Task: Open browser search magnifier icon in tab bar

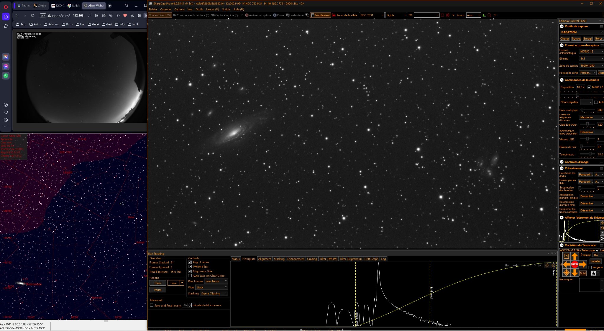Action: pos(127,6)
